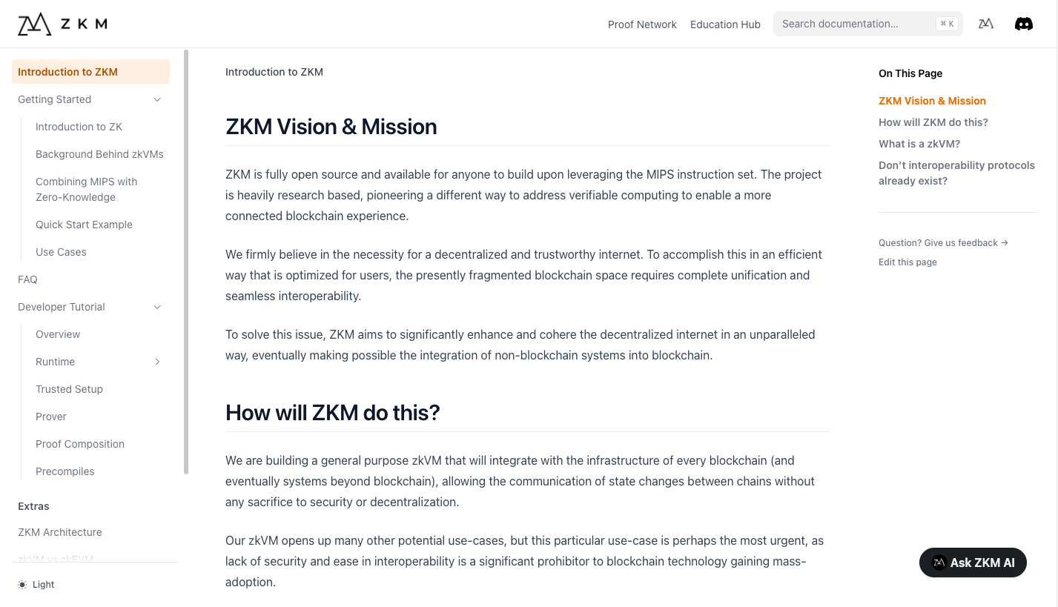This screenshot has width=1058, height=607.
Task: Click the sun icon for theme
Action: click(22, 585)
